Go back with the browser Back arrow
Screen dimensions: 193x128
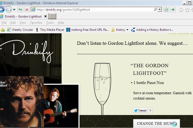pos(2,10)
